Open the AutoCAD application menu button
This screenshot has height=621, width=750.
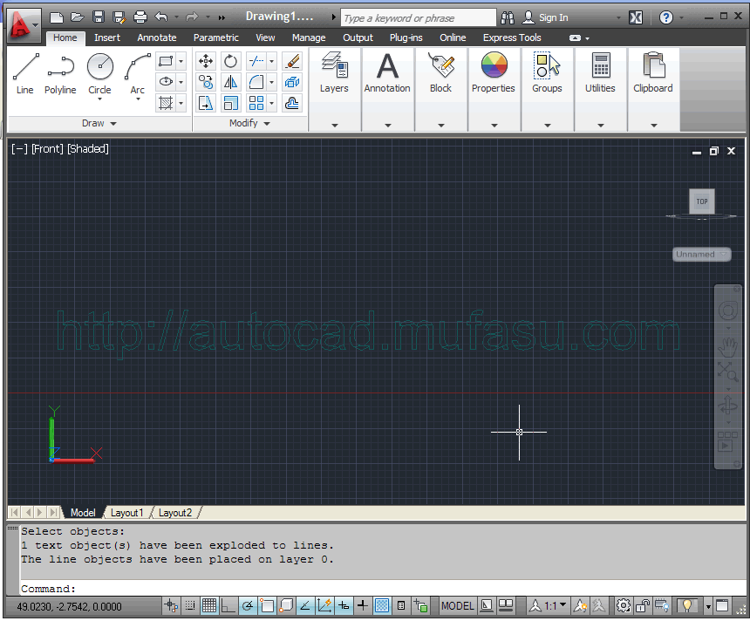tap(24, 24)
